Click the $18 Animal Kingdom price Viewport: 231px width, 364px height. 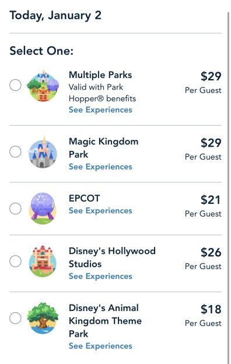pos(211,309)
